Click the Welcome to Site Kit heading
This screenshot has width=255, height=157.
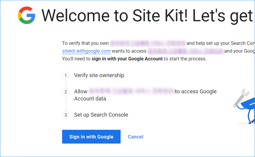[x=147, y=16]
